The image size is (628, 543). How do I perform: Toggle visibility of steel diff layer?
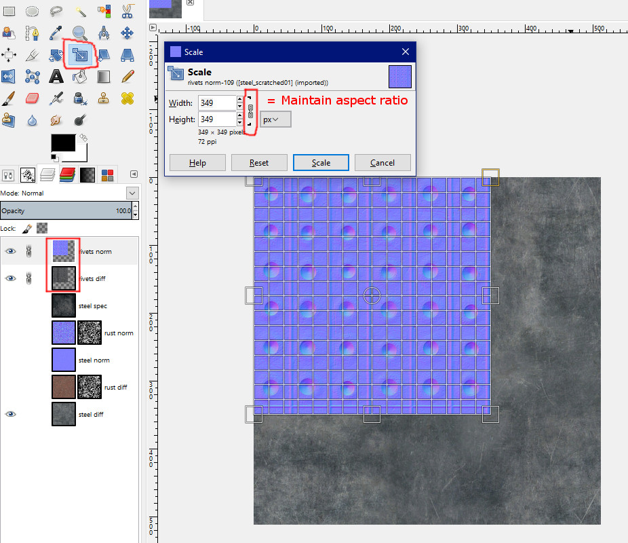10,414
